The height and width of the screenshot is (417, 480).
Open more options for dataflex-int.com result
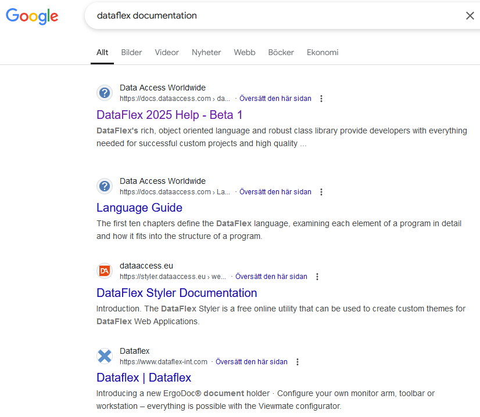[x=298, y=362]
